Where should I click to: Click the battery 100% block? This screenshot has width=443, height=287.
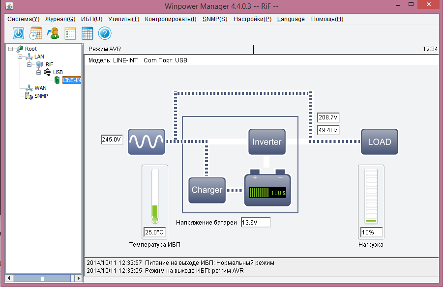coord(267,188)
